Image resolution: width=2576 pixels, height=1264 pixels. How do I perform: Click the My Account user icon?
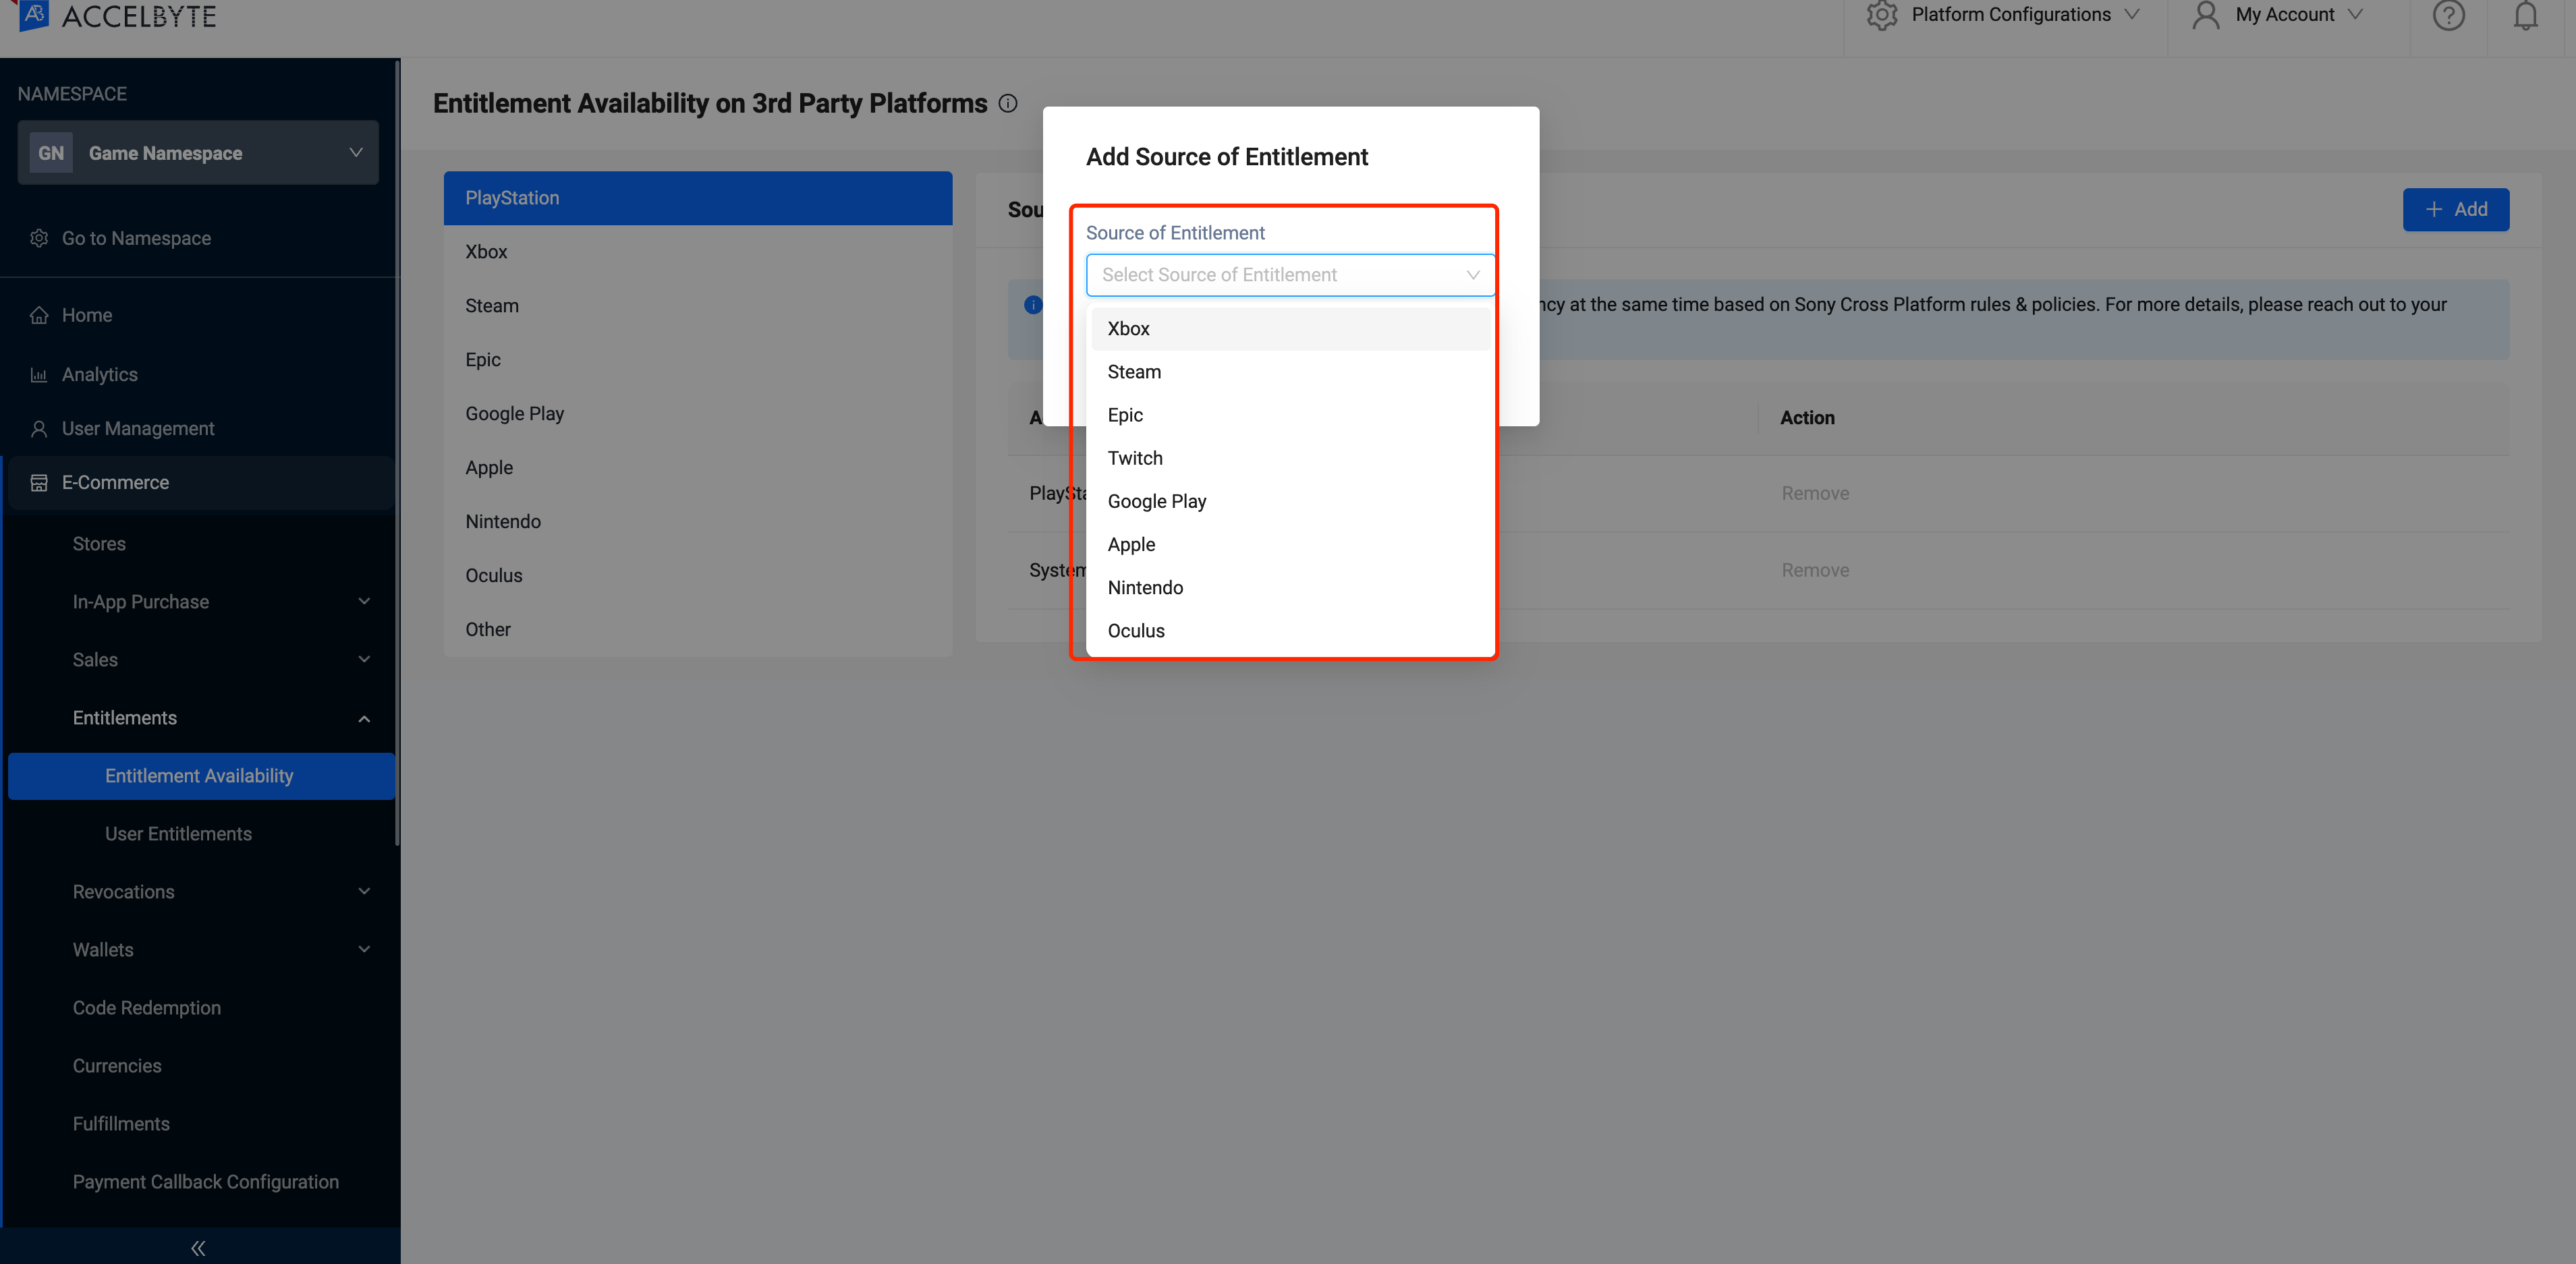(x=2205, y=15)
